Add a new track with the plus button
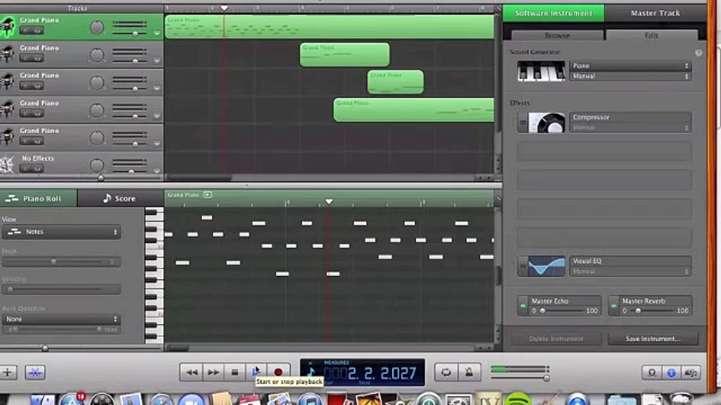The image size is (721, 405). coord(8,372)
